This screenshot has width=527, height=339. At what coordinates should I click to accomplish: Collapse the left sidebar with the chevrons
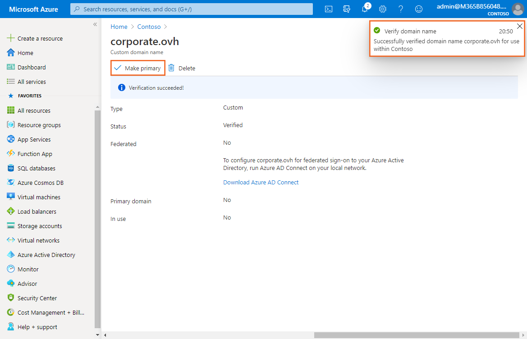[95, 24]
